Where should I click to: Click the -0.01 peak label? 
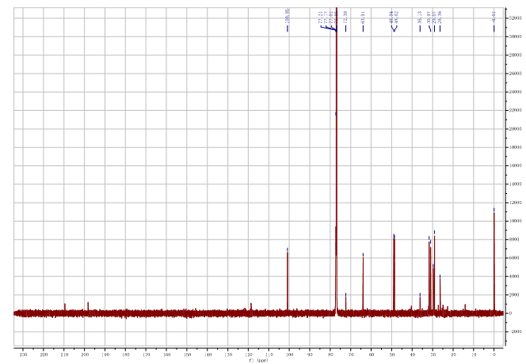[494, 17]
